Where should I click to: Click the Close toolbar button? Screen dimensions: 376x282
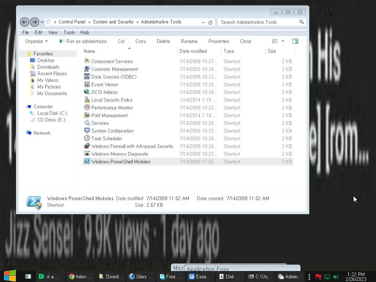[246, 41]
